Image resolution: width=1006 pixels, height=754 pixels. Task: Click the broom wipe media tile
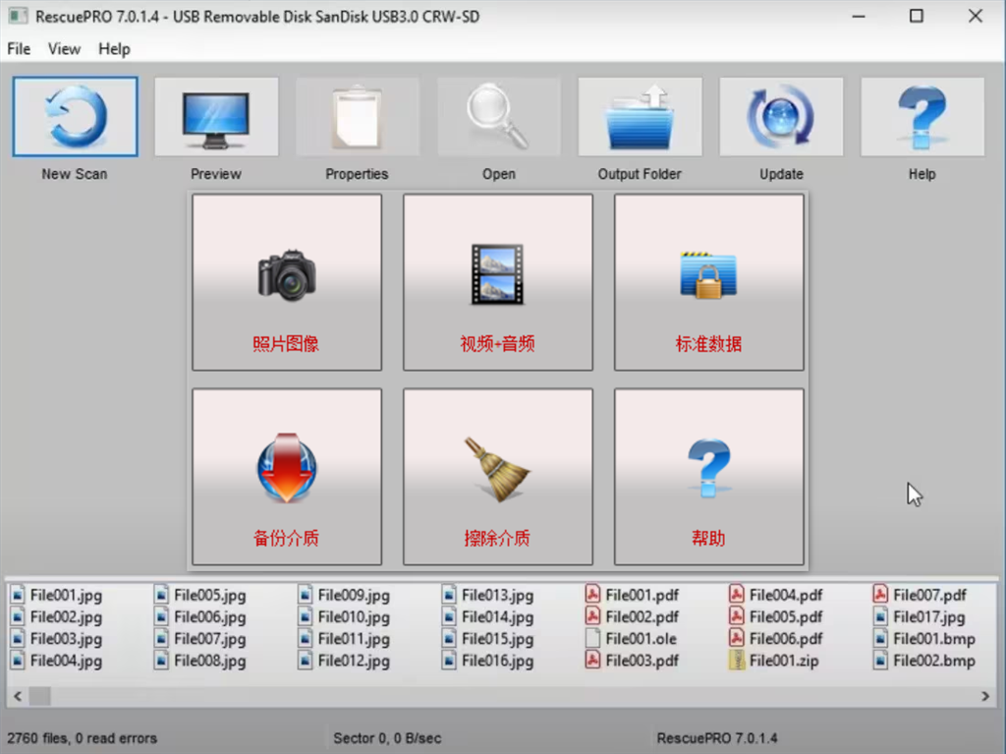click(498, 477)
